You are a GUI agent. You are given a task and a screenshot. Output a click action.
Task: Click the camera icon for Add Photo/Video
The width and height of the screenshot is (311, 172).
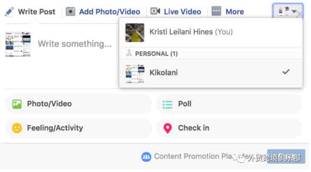(x=70, y=11)
